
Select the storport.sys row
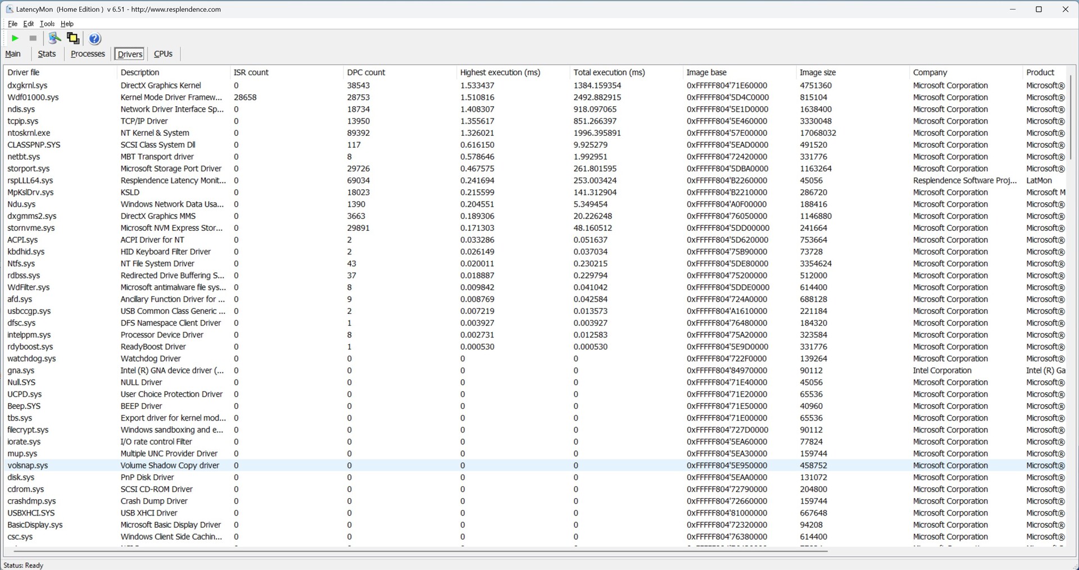[x=536, y=168]
